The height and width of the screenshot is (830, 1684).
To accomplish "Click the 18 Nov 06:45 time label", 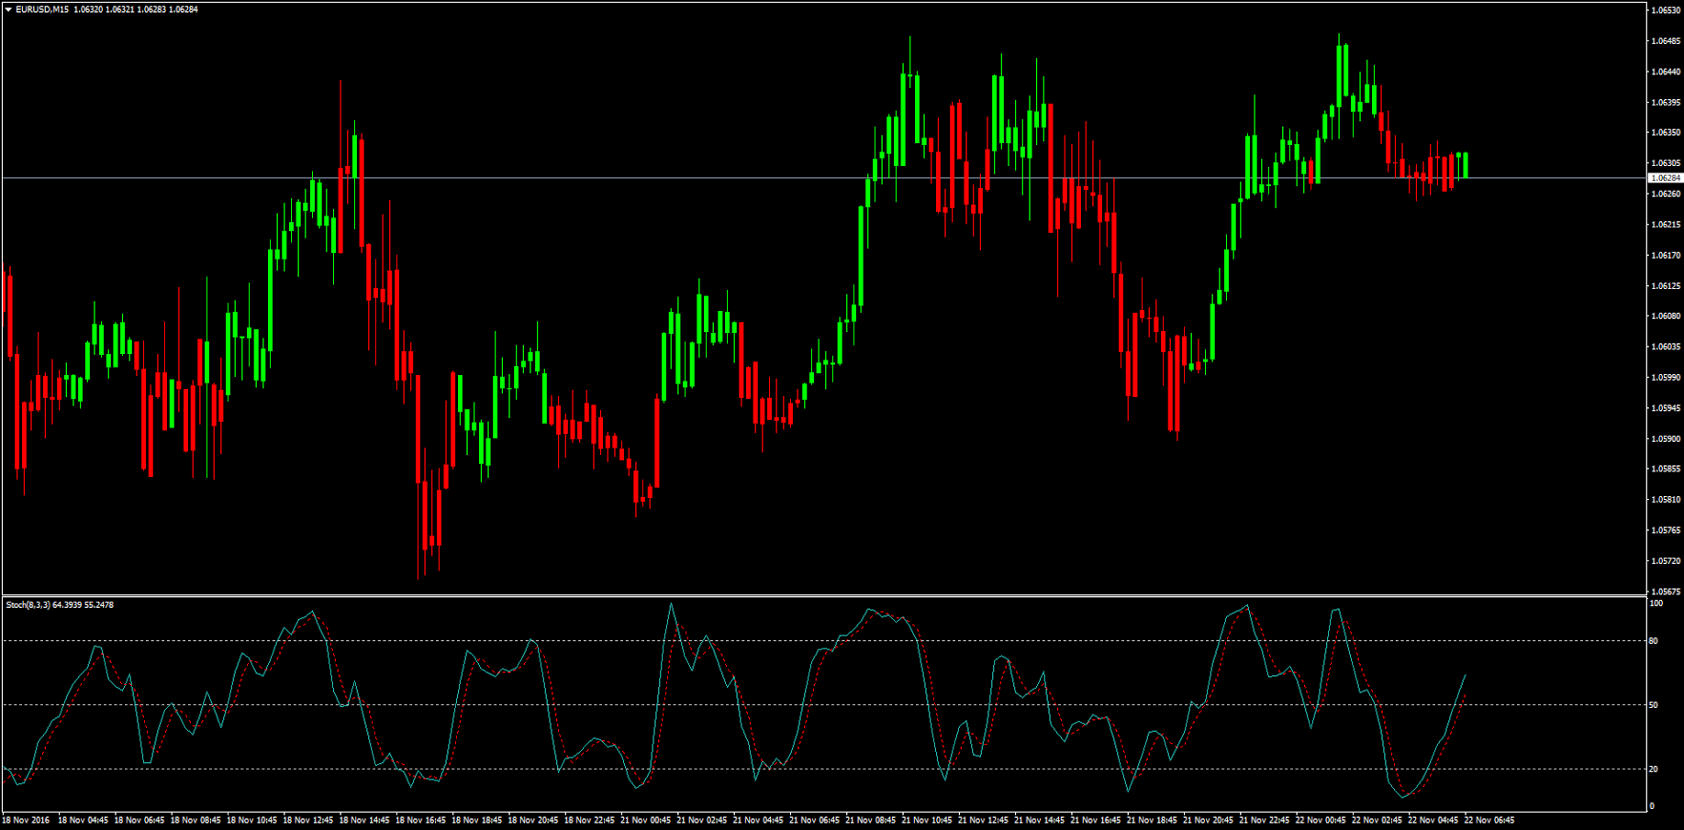I will coord(139,820).
